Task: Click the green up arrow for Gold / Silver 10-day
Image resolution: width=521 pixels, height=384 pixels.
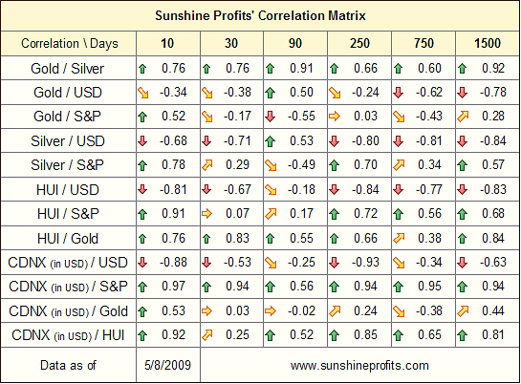Action: click(142, 69)
